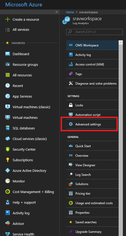This screenshot has width=126, height=236.
Task: Click the Locks padlock icon
Action: (x=71, y=105)
